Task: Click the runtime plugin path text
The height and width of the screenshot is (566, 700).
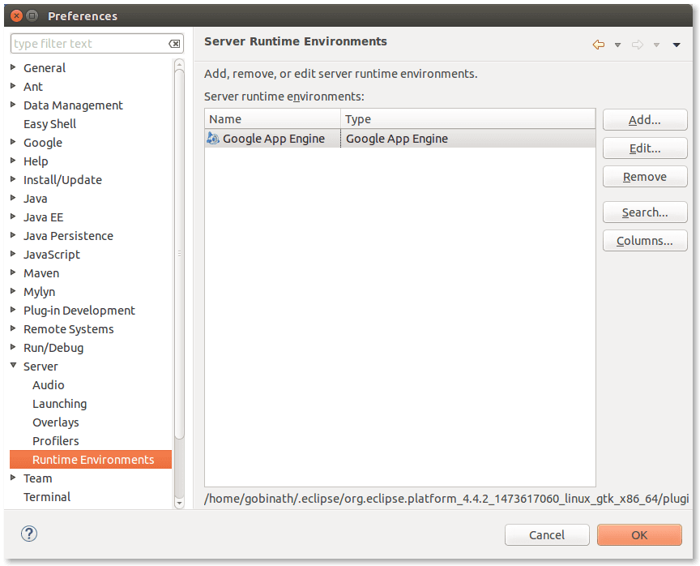Action: [446, 499]
